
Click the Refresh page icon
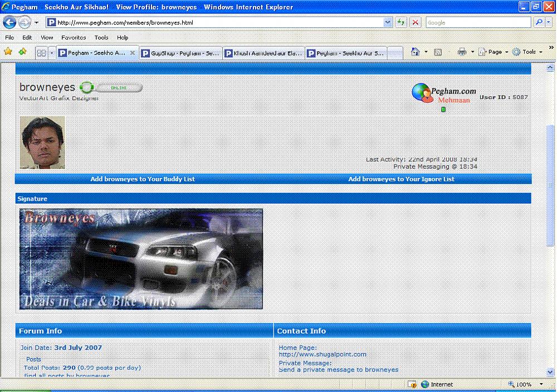pyautogui.click(x=400, y=22)
